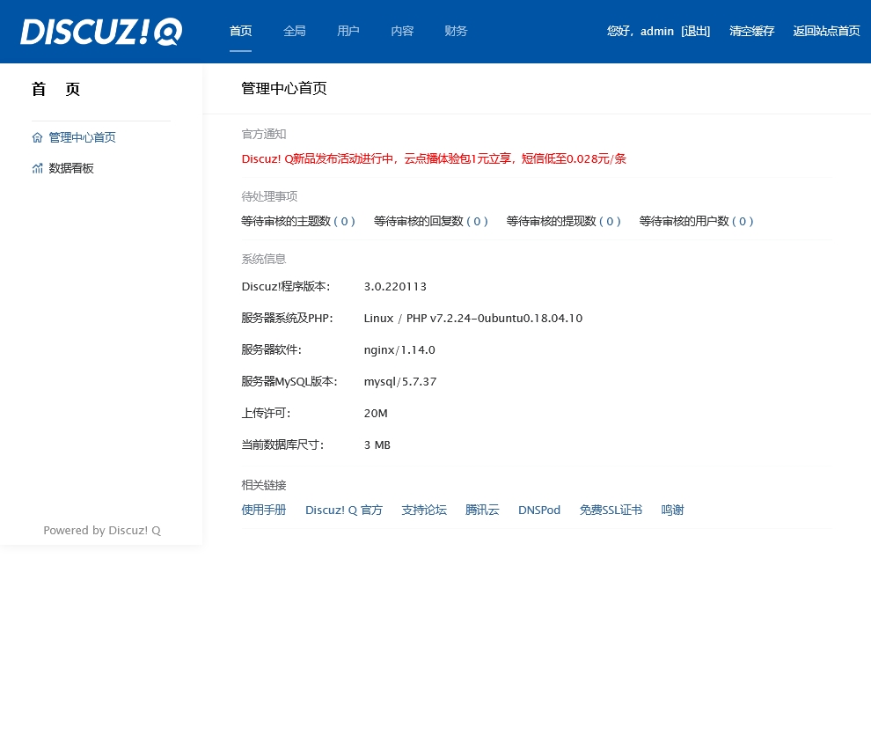Viewport: 871px width, 742px height.
Task: Switch to the 全局 tab
Action: [x=294, y=32]
